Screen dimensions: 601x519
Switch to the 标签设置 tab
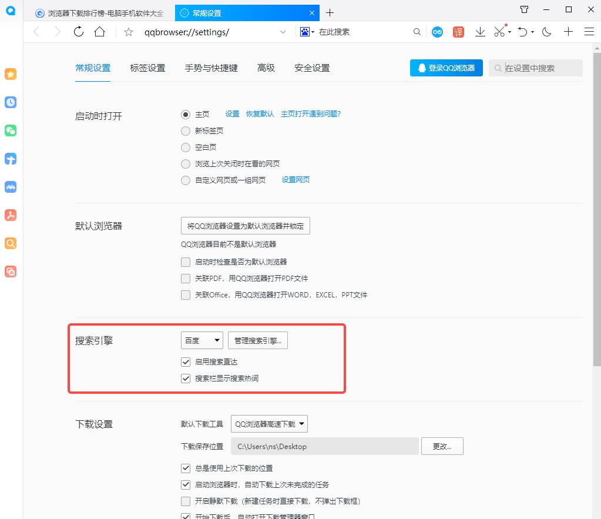point(147,68)
